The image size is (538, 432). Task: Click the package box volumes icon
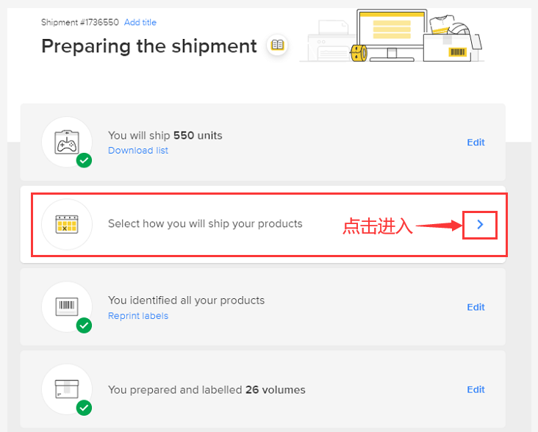click(67, 389)
